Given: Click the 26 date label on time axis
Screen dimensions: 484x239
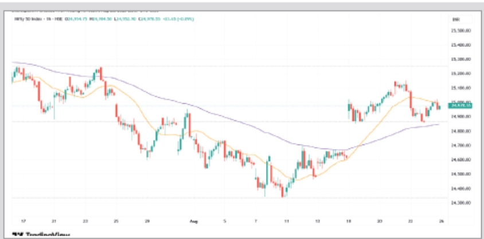Looking at the screenshot, I should coord(441,220).
